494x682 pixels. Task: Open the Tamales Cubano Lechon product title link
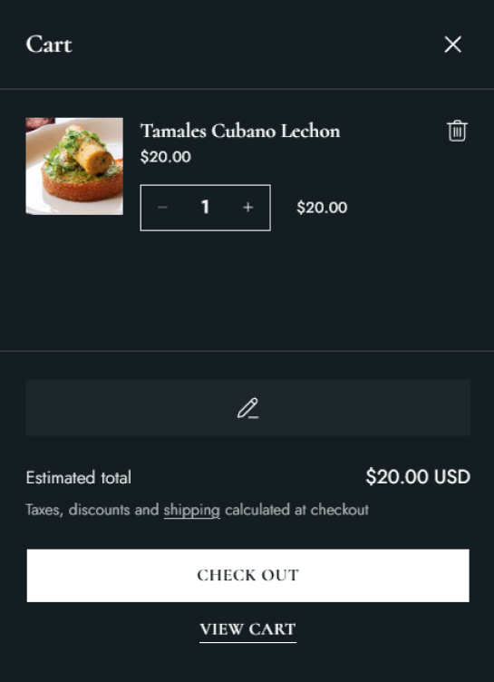point(240,131)
